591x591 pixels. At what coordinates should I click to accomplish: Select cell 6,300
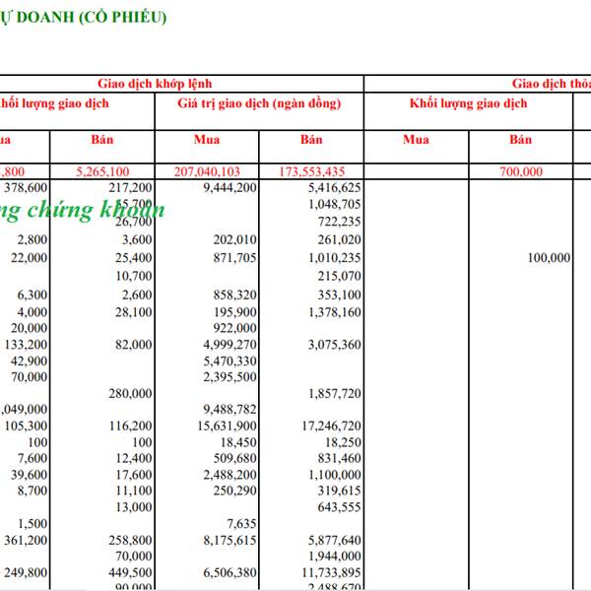(33, 295)
